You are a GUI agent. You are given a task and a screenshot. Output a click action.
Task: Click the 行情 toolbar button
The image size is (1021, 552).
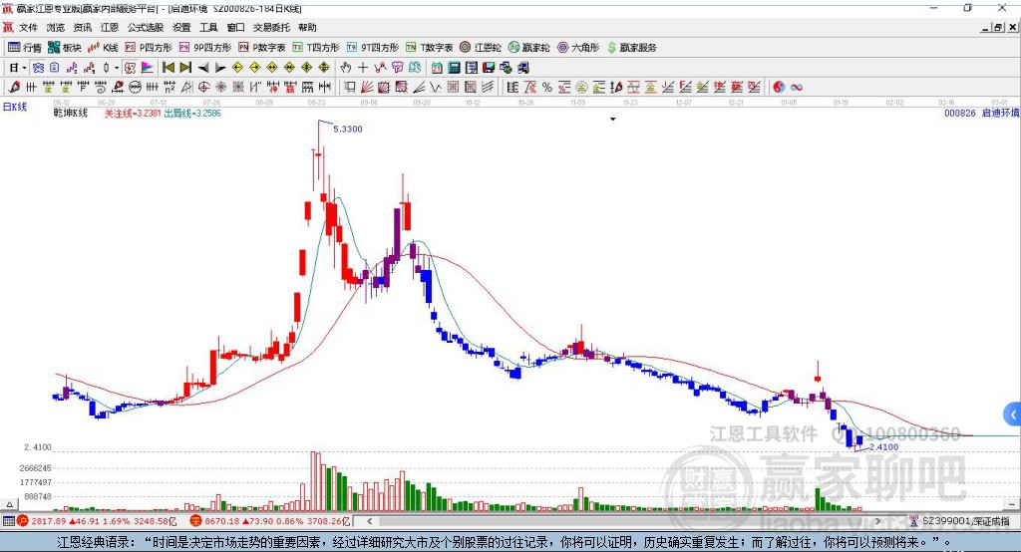coord(25,48)
